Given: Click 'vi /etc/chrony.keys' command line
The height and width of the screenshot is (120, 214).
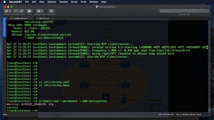Looking at the screenshot, I should (54, 85).
